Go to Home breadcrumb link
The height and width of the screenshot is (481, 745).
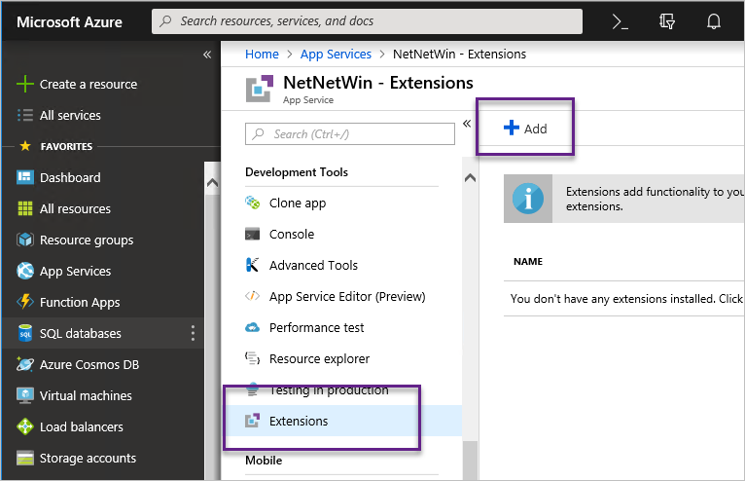[262, 55]
